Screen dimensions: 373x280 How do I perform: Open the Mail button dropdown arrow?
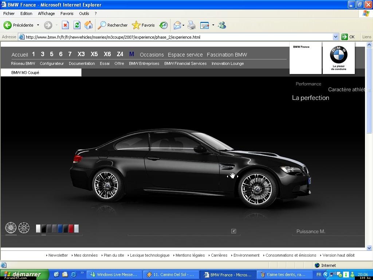click(183, 25)
